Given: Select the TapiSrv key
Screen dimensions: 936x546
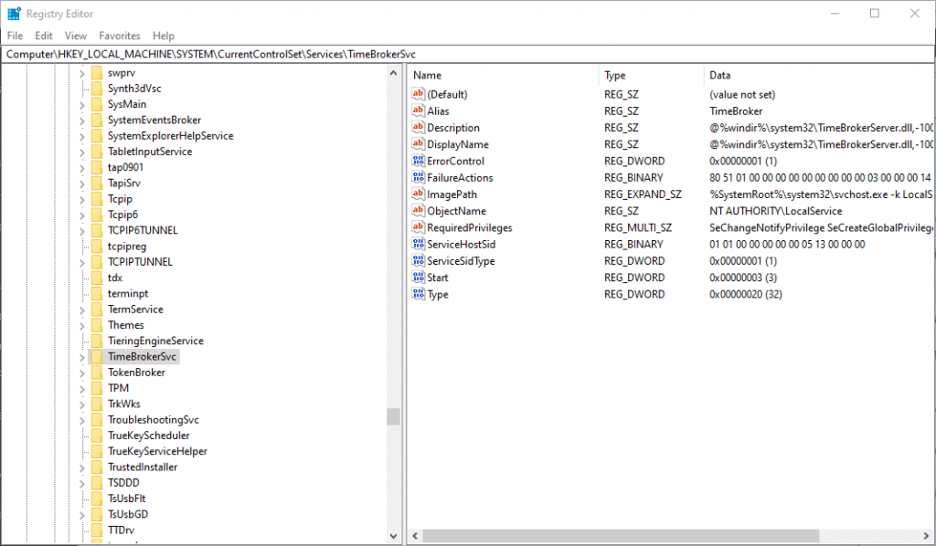Looking at the screenshot, I should (124, 183).
